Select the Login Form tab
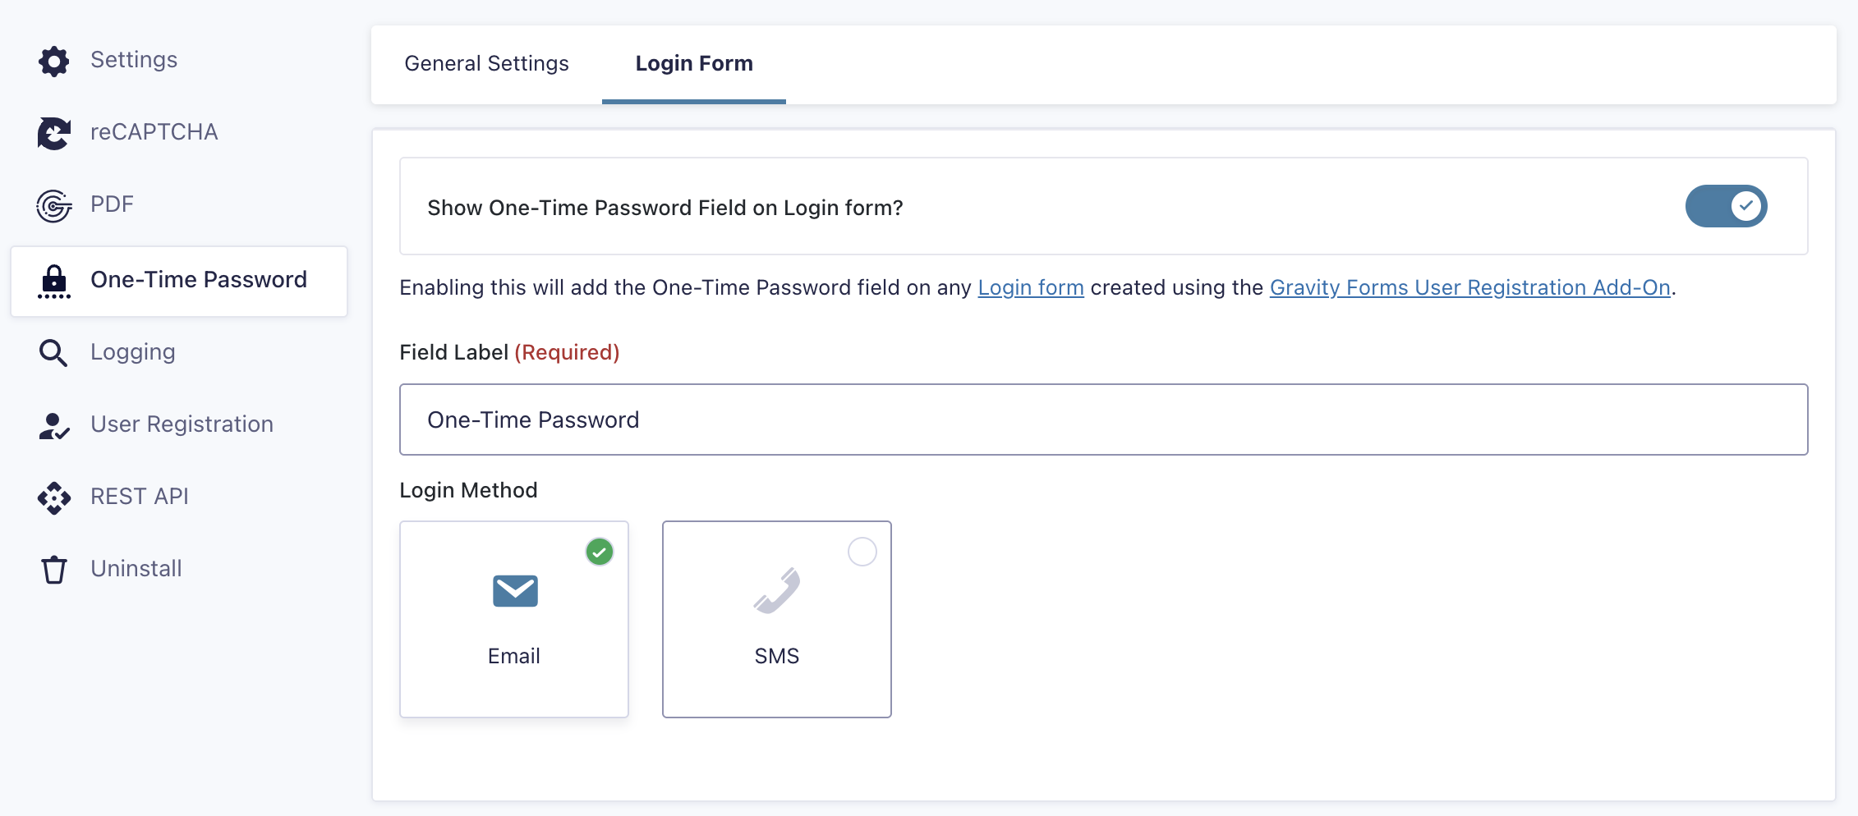This screenshot has width=1858, height=816. click(694, 64)
